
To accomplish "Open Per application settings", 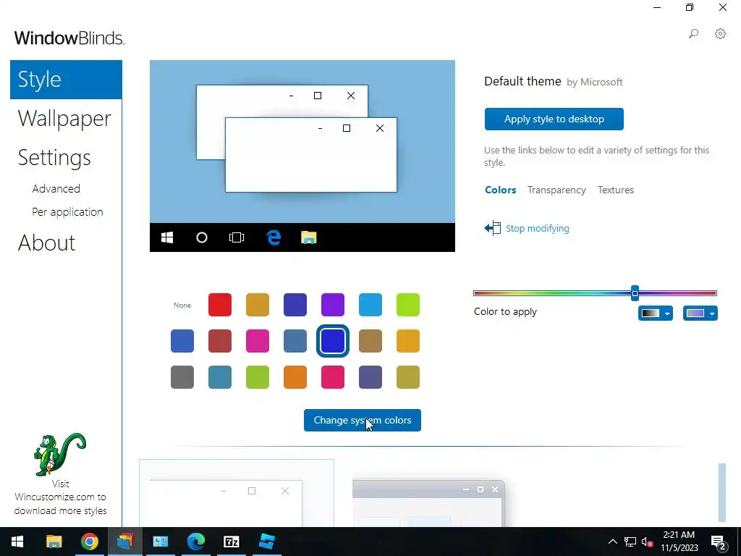I will [x=67, y=212].
